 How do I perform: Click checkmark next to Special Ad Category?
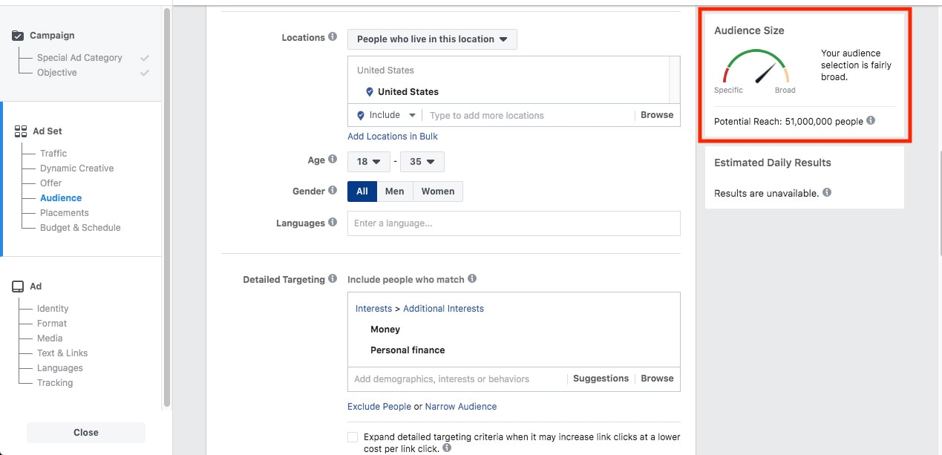[145, 57]
